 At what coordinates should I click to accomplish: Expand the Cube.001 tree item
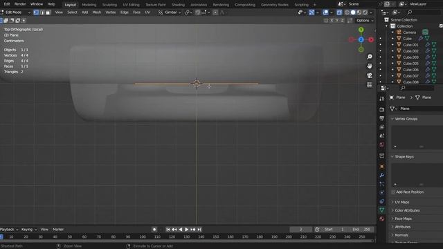tap(392, 44)
